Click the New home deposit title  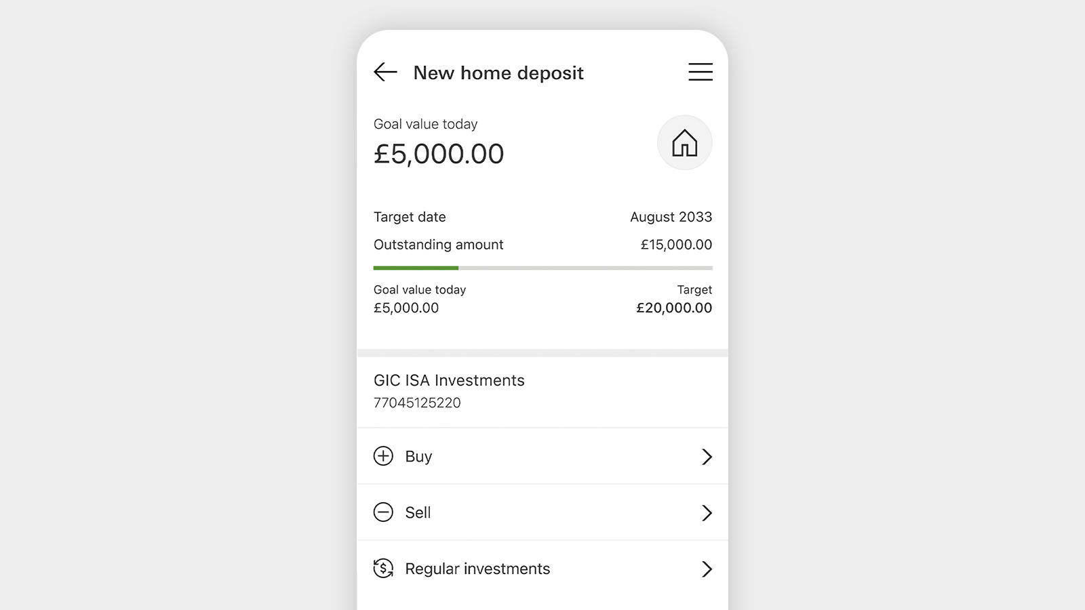(x=498, y=73)
